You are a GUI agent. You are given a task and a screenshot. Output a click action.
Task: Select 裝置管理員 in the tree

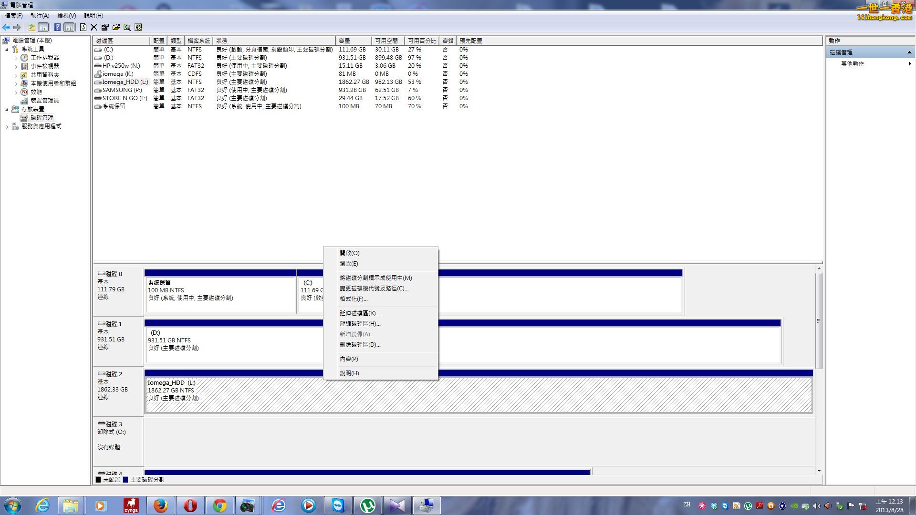tap(44, 101)
